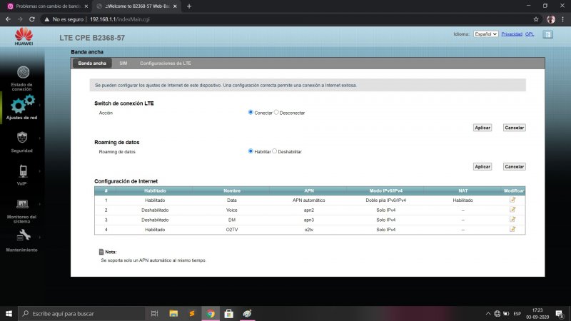Expand Mantenimiento submenu arrow
The image size is (571, 321).
click(40, 238)
